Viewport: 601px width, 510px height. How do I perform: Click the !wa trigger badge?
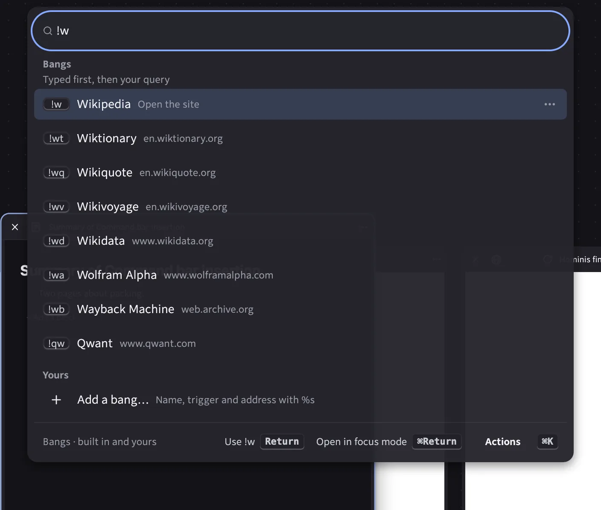[x=56, y=275]
